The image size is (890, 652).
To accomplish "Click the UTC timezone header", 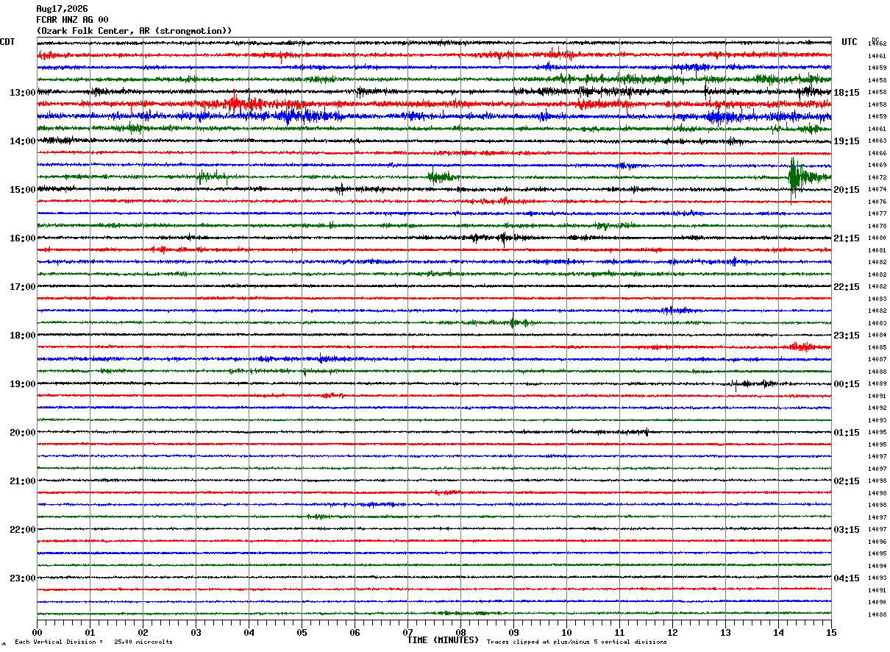I will point(850,42).
